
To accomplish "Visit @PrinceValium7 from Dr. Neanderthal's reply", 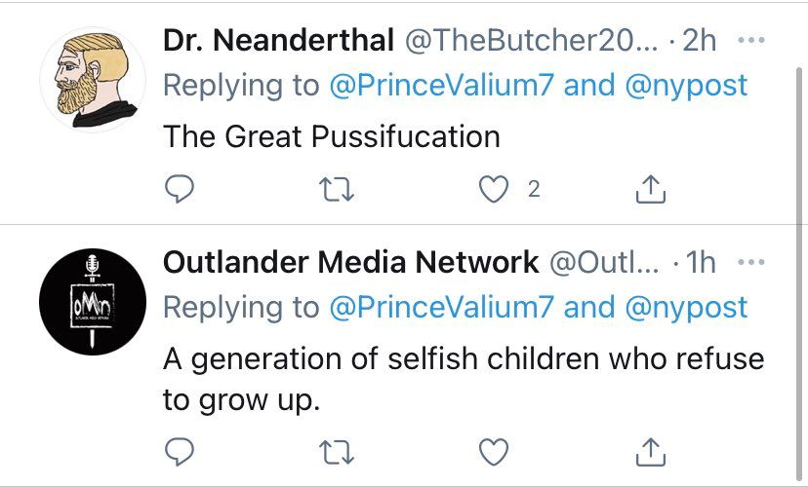I will (x=440, y=86).
